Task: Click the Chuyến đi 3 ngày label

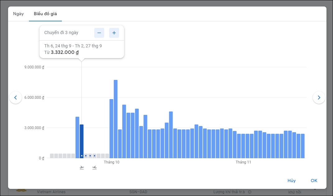Action: [x=61, y=33]
